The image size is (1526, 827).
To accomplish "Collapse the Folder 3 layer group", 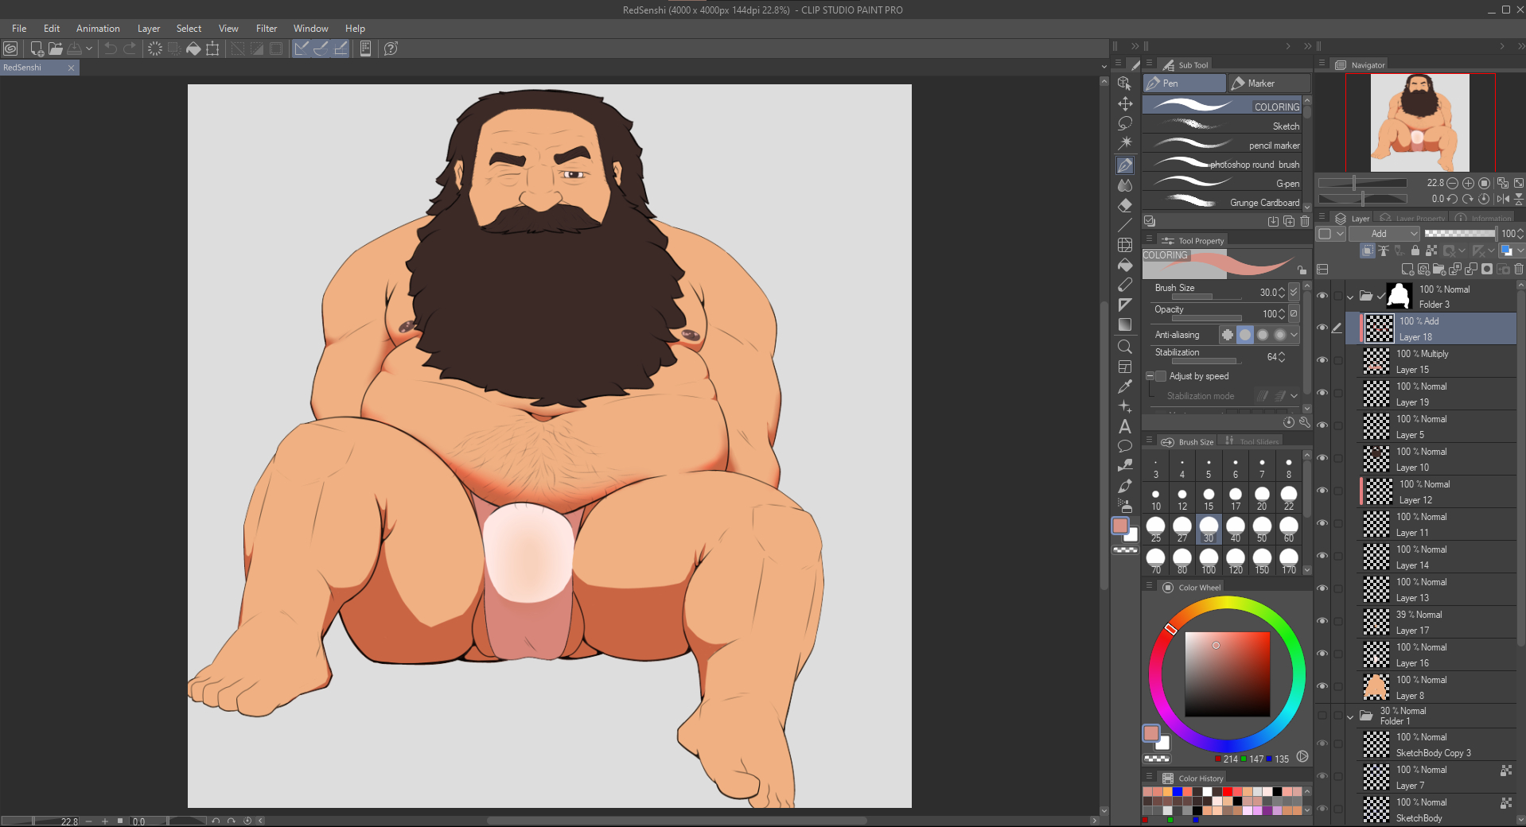I will pos(1349,297).
